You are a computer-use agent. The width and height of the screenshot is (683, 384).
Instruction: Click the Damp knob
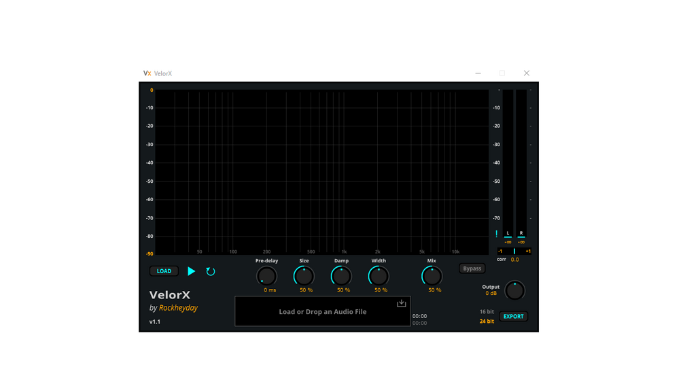[341, 276]
